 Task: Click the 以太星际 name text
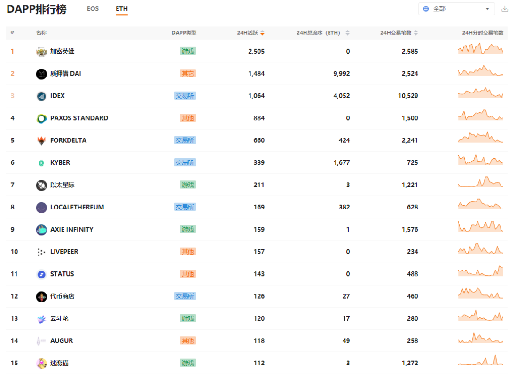coord(62,185)
